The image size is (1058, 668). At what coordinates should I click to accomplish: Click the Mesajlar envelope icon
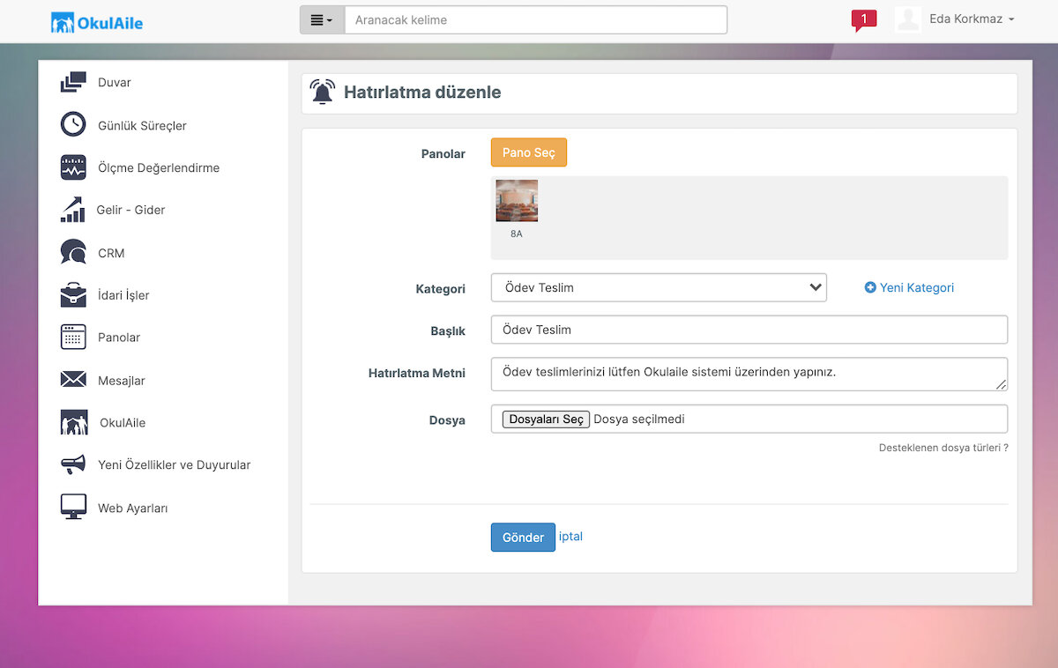click(x=73, y=380)
